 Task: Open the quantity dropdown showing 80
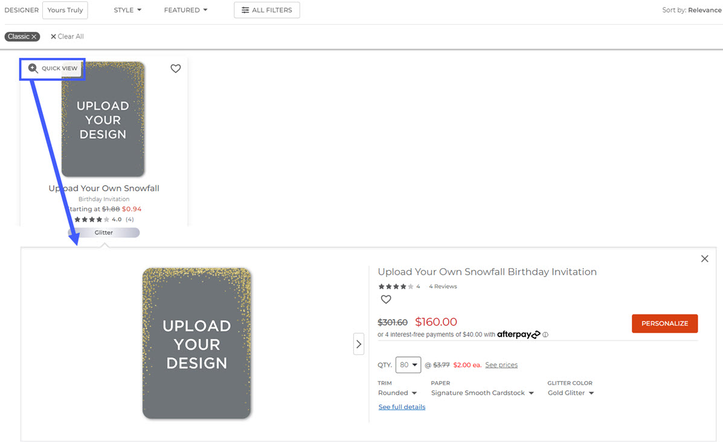[408, 365]
